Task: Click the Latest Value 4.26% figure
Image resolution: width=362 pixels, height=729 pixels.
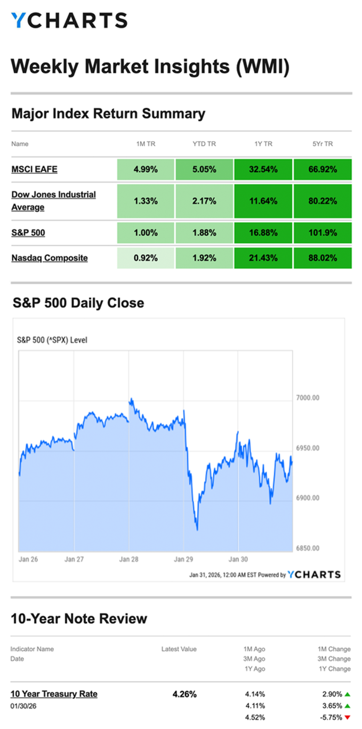Action: (184, 694)
